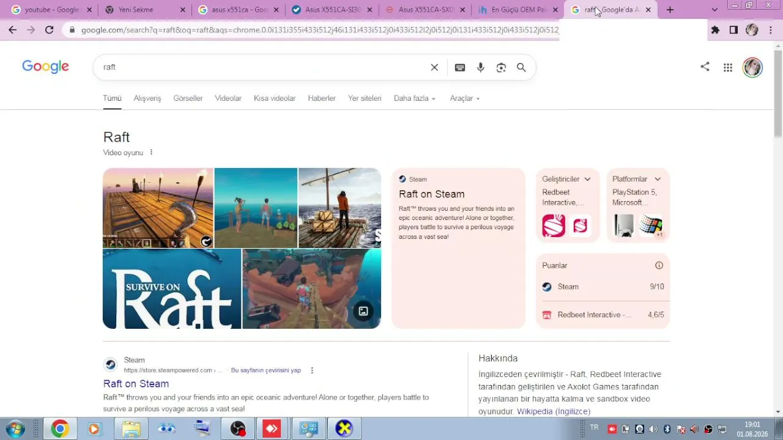783x440 pixels.
Task: Reload the current Google page
Action: click(50, 30)
